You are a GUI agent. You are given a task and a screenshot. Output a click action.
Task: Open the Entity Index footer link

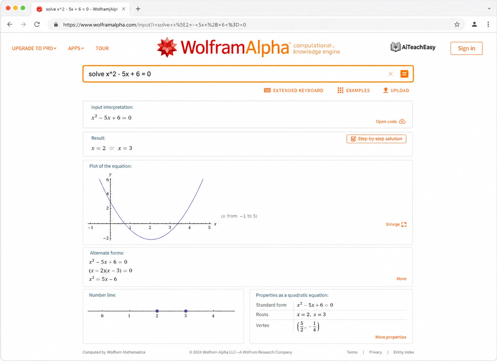(404, 352)
